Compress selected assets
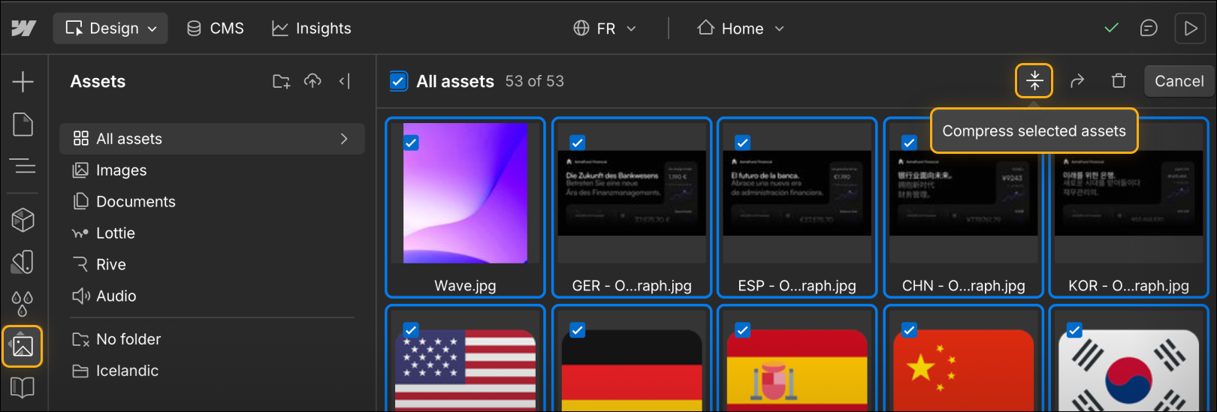 1034,81
